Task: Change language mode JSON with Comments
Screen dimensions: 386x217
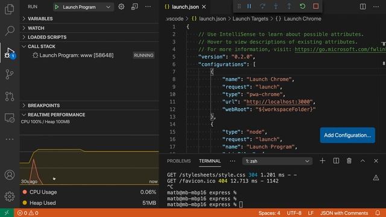Action: [x=344, y=213]
